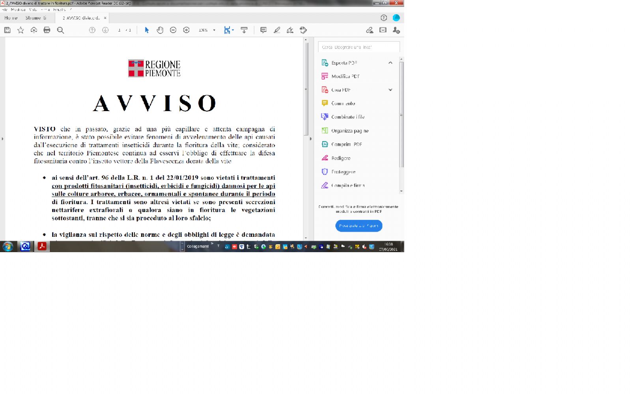Click the print icon in toolbar
631x394 pixels.
(x=47, y=30)
